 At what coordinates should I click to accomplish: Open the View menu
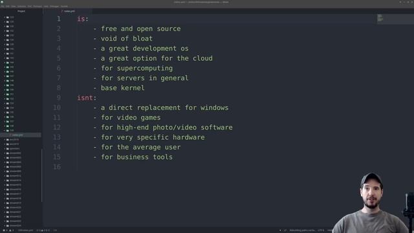coord(13,6)
